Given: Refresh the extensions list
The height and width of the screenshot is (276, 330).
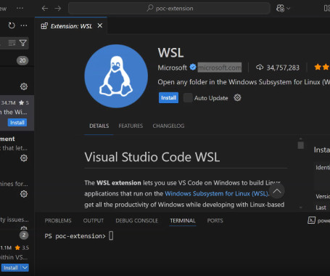Looking at the screenshot, I should [12, 25].
